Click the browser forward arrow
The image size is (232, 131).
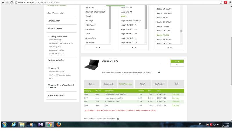(x=7, y=3)
